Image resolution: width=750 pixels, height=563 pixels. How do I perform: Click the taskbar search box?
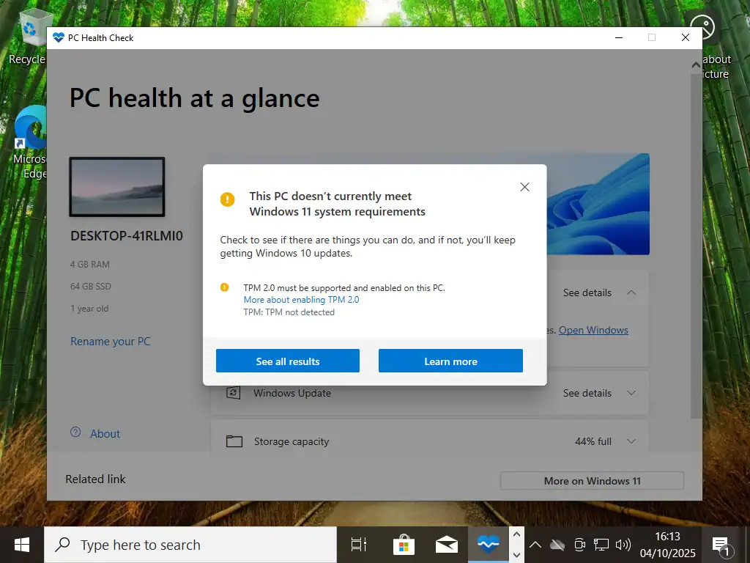[190, 545]
